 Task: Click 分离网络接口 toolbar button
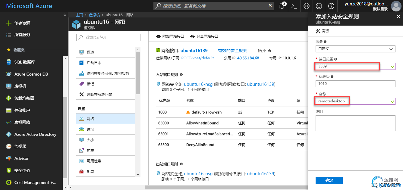(204, 36)
